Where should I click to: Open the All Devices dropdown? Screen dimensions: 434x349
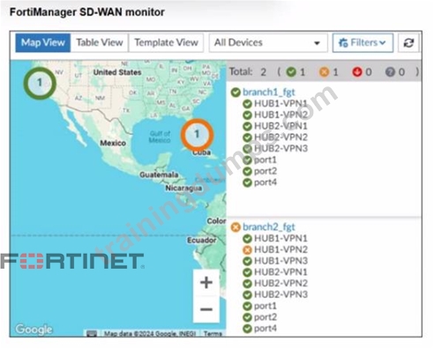(268, 43)
